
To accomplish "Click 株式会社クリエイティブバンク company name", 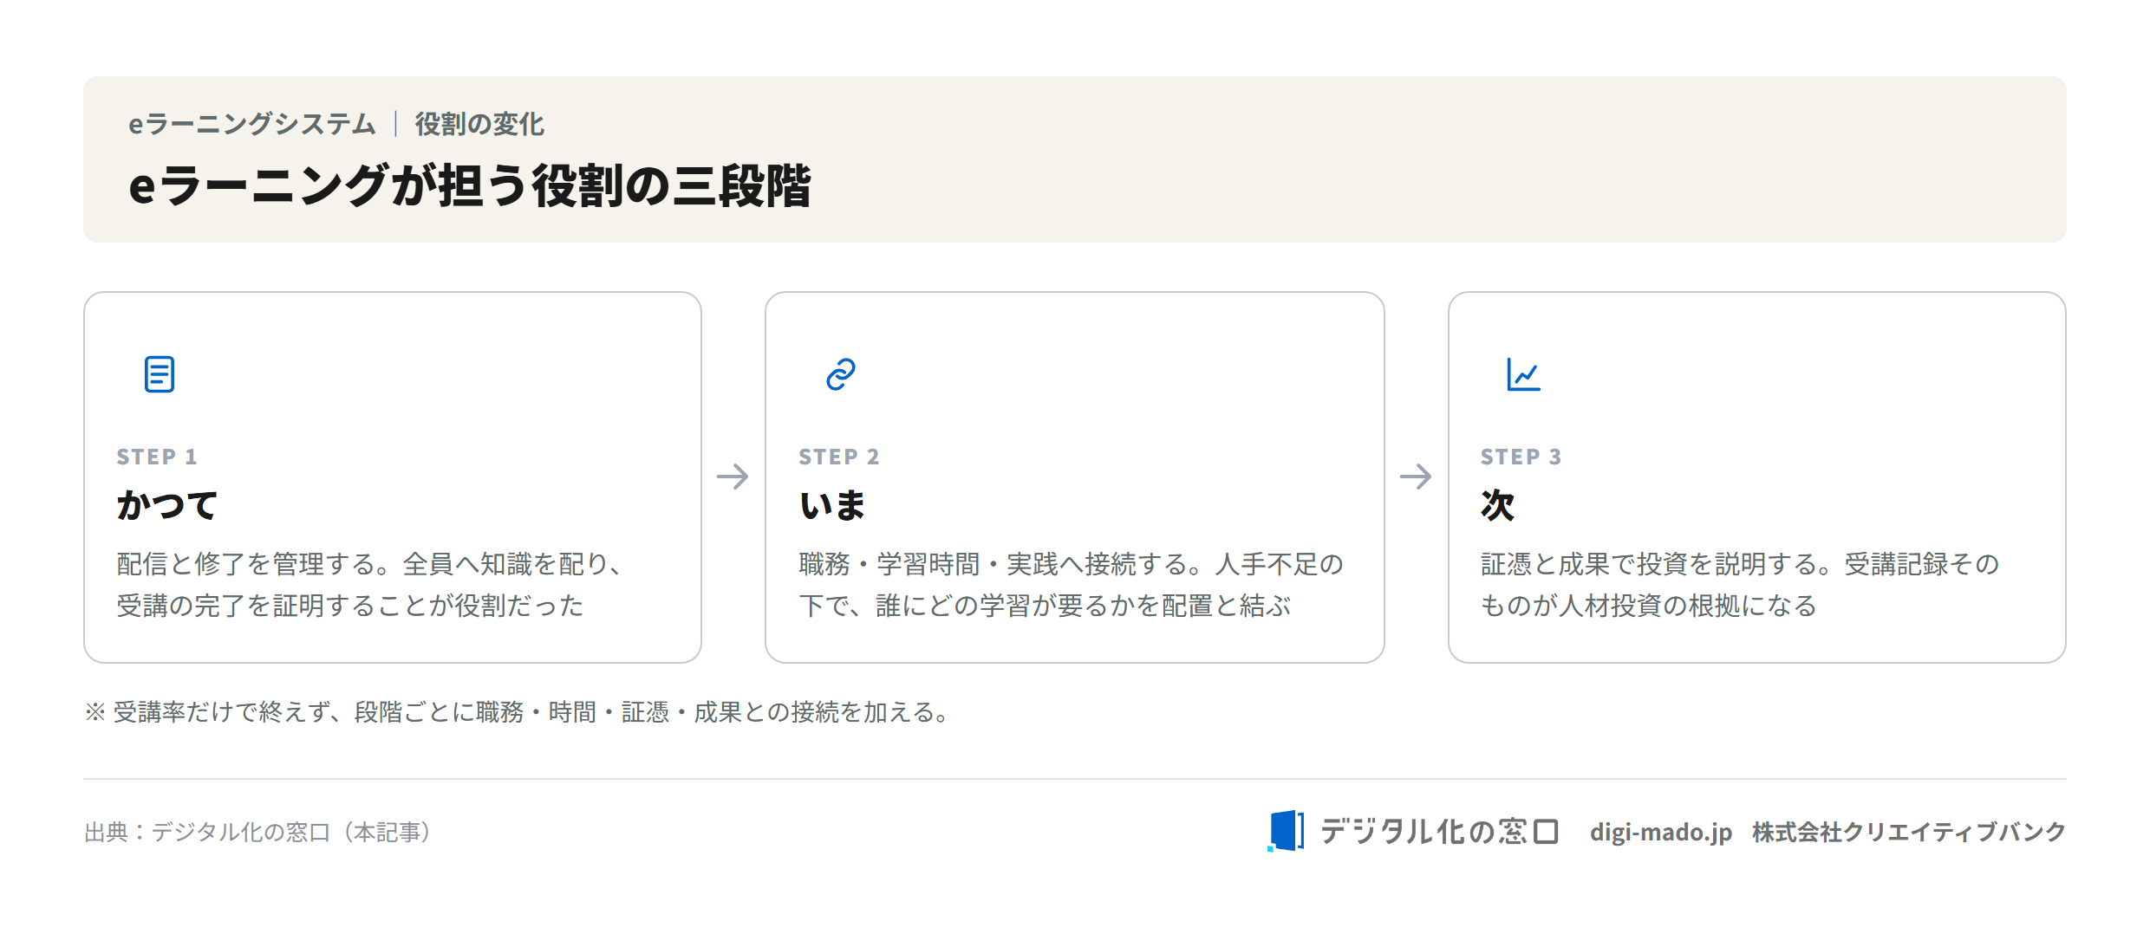I will (x=1909, y=832).
